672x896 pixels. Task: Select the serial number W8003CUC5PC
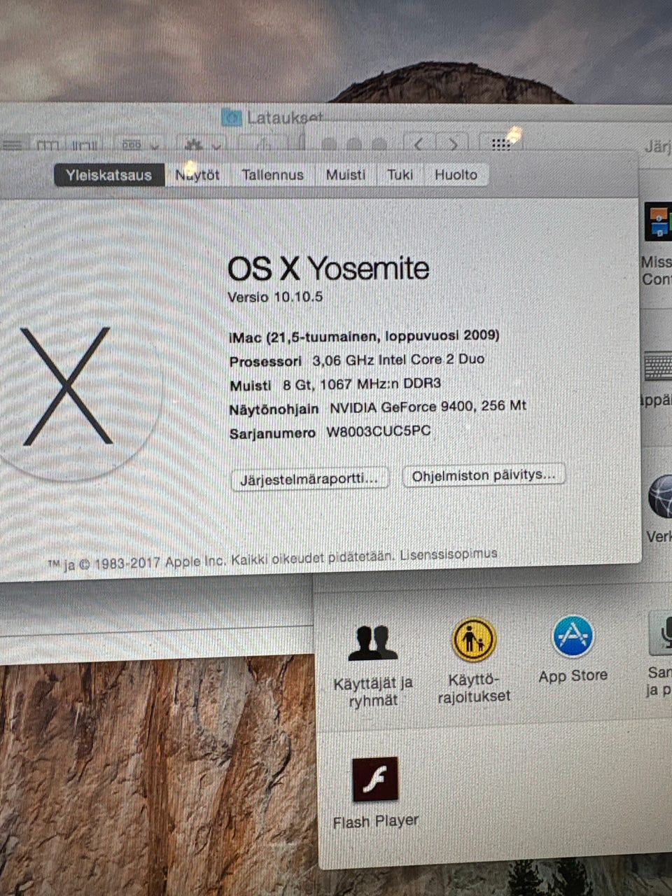(x=379, y=432)
